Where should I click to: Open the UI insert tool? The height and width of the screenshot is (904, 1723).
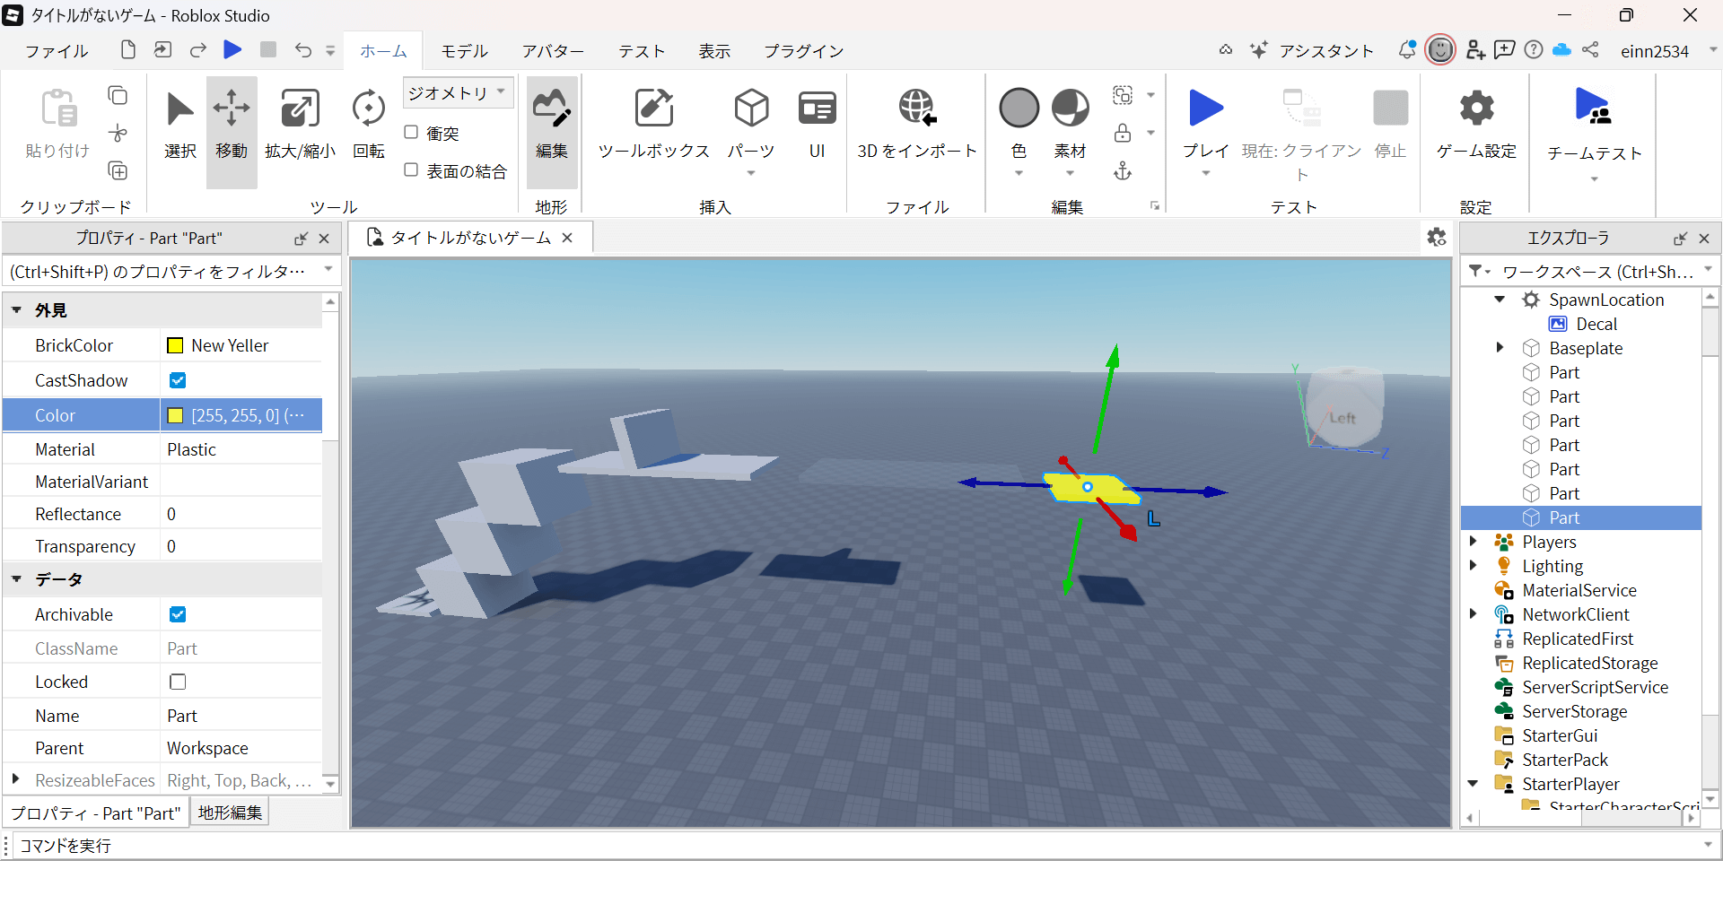pos(817,126)
